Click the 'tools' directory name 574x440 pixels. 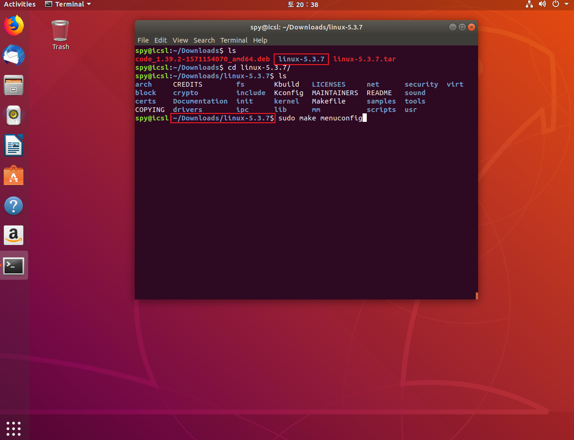415,101
